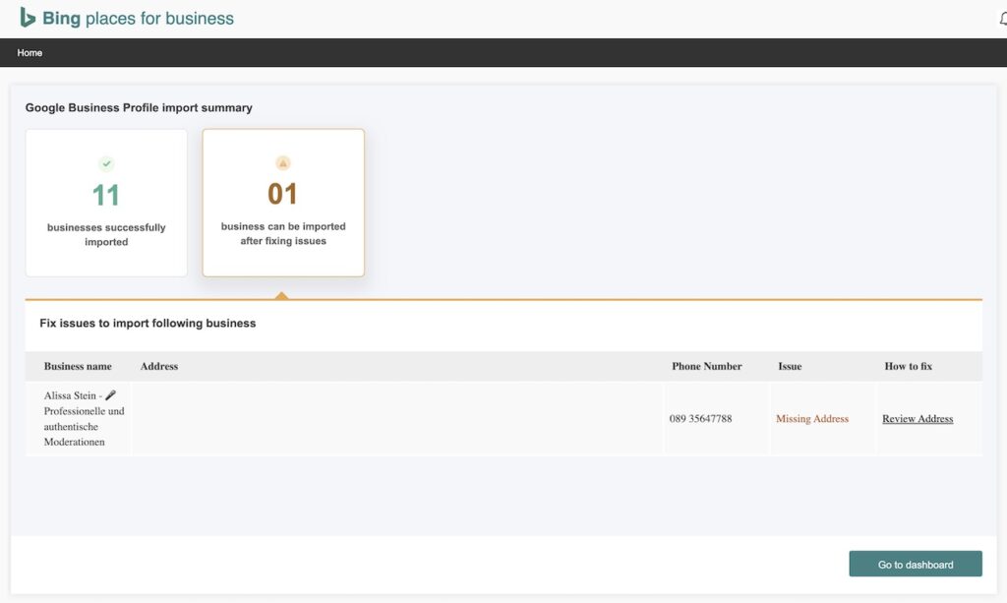This screenshot has width=1007, height=603.
Task: Click the Fix issues to import heading
Action: pyautogui.click(x=148, y=323)
